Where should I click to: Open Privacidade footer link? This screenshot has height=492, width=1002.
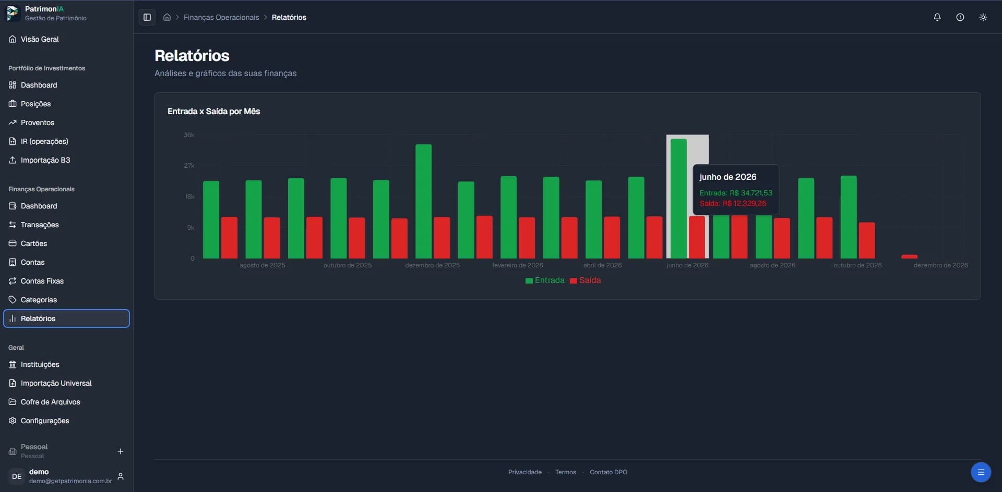[x=525, y=472]
